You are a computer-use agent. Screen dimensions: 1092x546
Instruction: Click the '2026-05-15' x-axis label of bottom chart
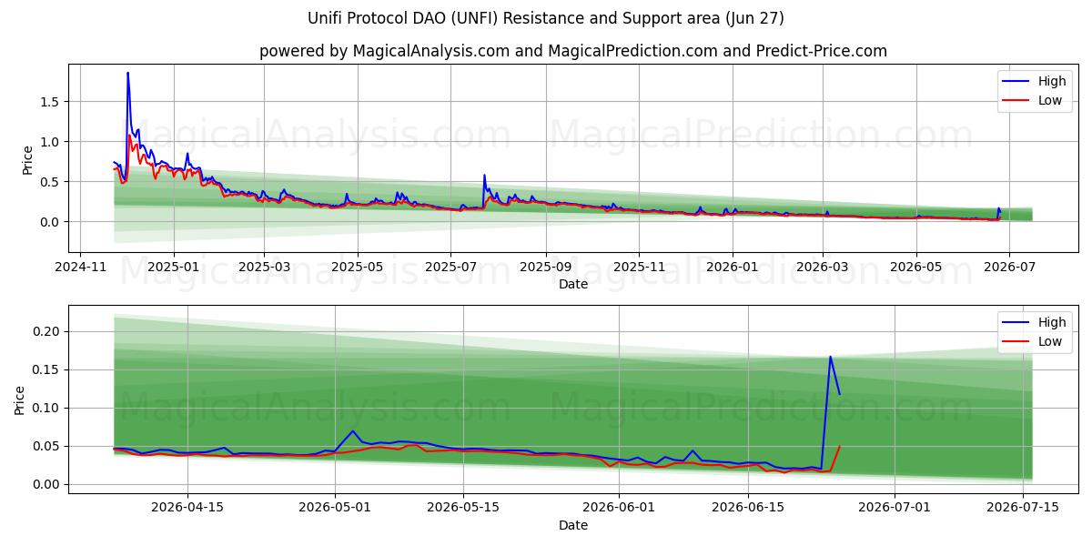coord(463,509)
